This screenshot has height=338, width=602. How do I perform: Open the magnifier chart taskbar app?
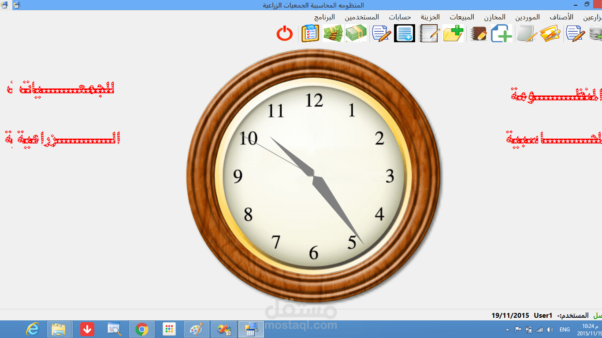114,329
